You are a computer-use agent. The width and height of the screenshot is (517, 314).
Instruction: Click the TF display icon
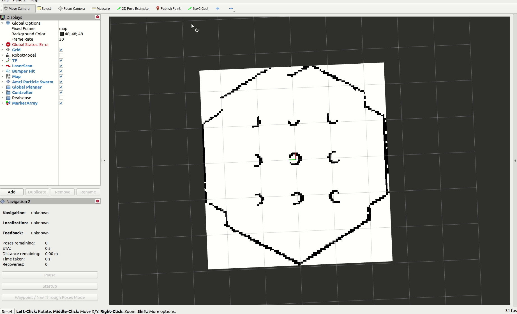click(8, 60)
